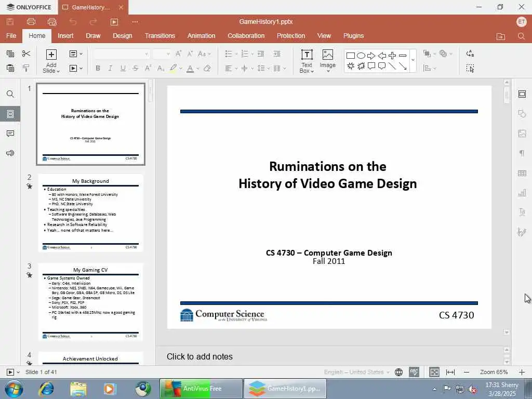Open English – United States language dropdown
This screenshot has height=399, width=532.
click(356, 372)
